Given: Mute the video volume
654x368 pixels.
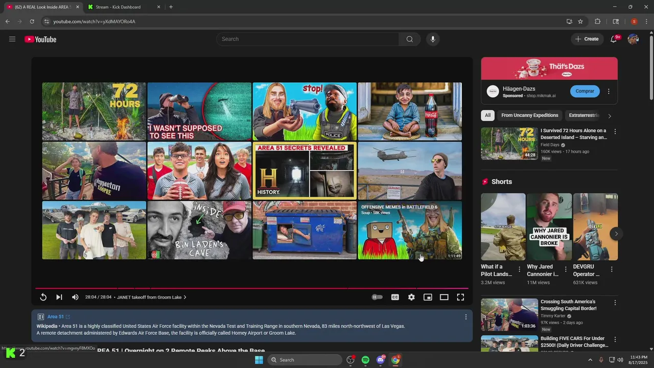Looking at the screenshot, I should point(75,297).
